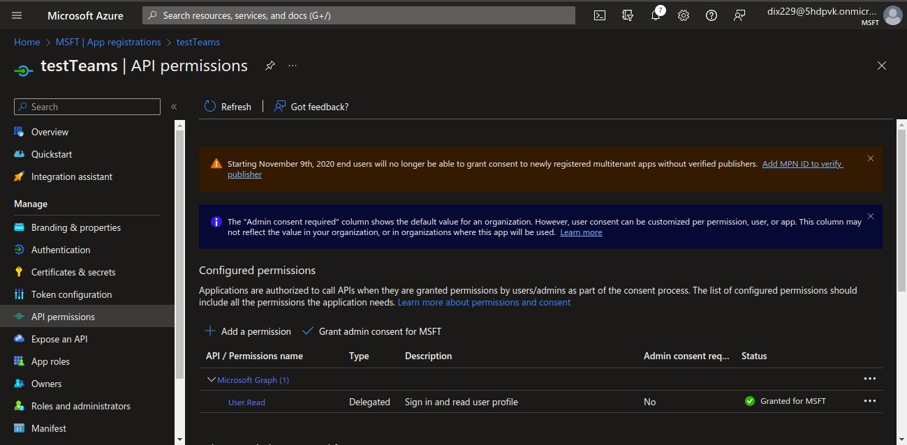This screenshot has width=907, height=445.
Task: Click the Delegated type cell
Action: click(369, 402)
